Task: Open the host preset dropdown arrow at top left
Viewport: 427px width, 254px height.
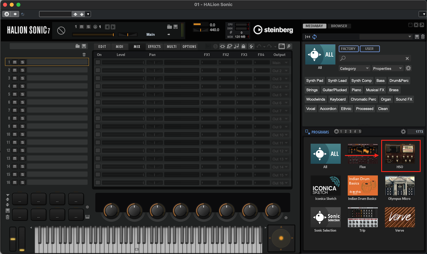Action: point(88,14)
